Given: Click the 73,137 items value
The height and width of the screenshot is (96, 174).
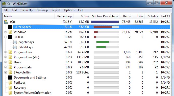Looking at the screenshot, I should coord(126,32).
